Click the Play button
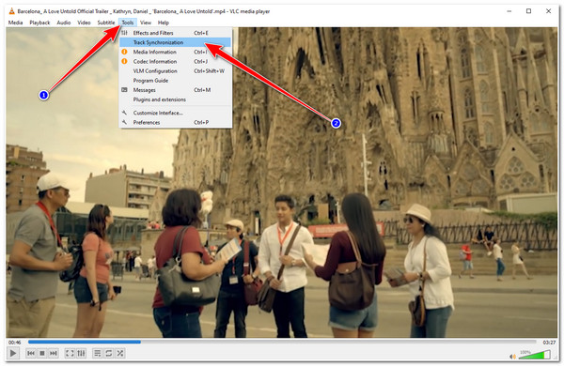564x366 pixels. pos(13,354)
